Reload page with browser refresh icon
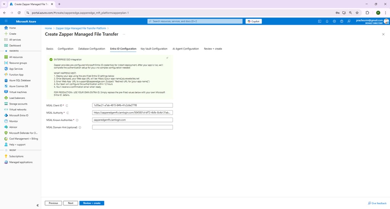This screenshot has height=209, width=390. pos(19,13)
